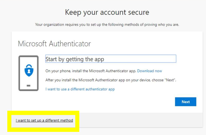
Task: Click the phone outline illustration
Action: 21,73
